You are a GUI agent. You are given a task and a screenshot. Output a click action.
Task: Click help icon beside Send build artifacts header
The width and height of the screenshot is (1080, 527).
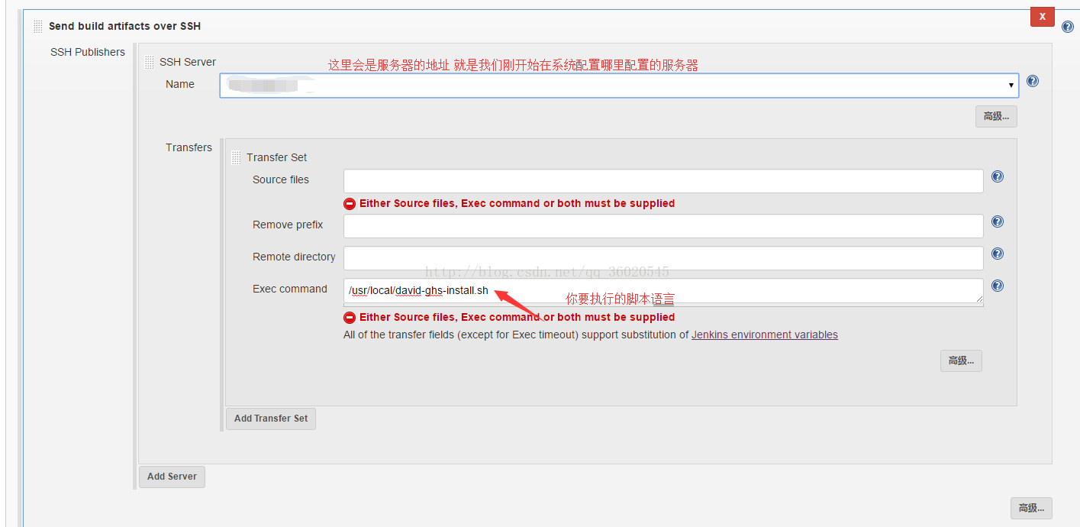coord(1067,27)
